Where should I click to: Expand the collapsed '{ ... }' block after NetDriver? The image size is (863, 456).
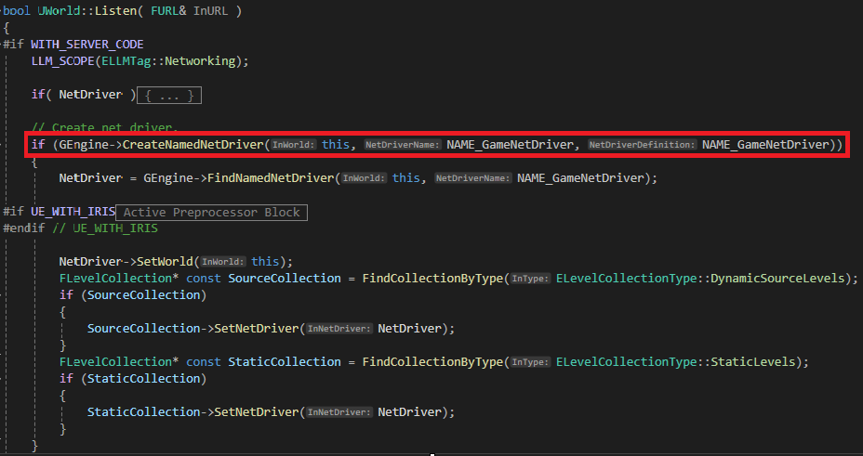[x=169, y=95]
